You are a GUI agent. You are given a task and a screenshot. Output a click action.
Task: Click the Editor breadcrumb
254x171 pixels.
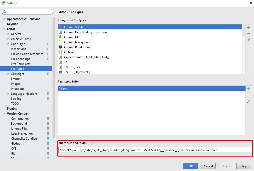tap(62, 12)
